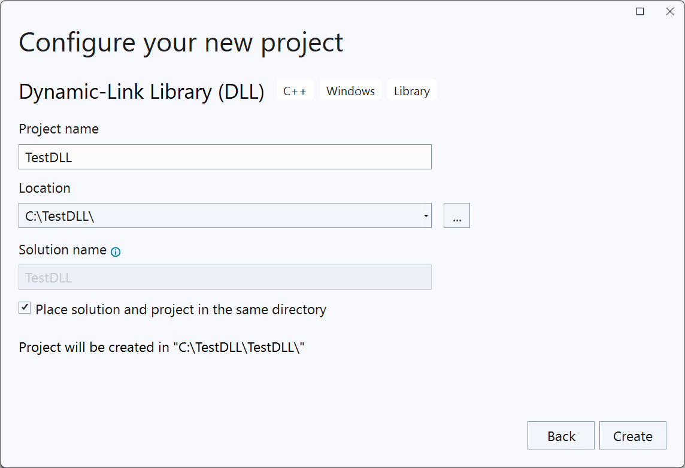Click the Project will be created in path text
Screen dimensions: 685x468
162,347
